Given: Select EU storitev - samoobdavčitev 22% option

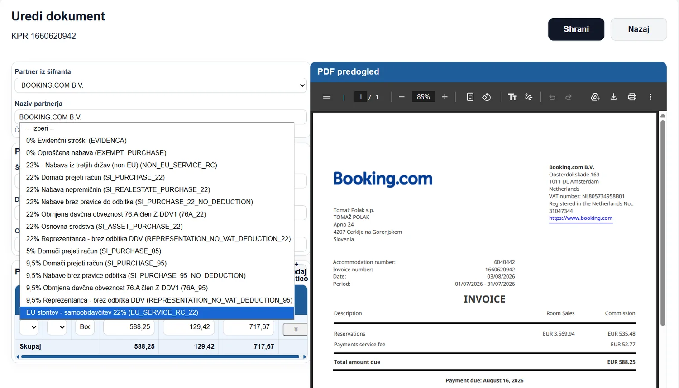Looking at the screenshot, I should click(157, 312).
